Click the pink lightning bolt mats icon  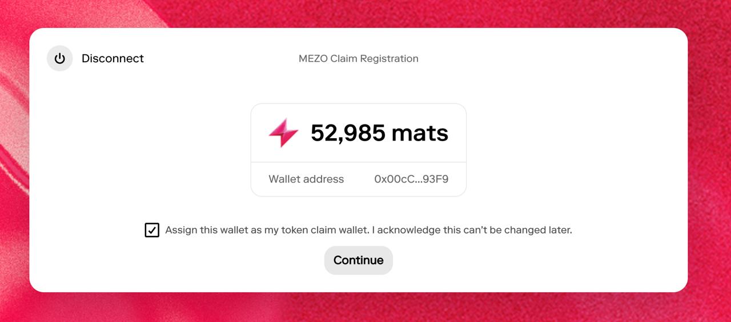click(283, 133)
